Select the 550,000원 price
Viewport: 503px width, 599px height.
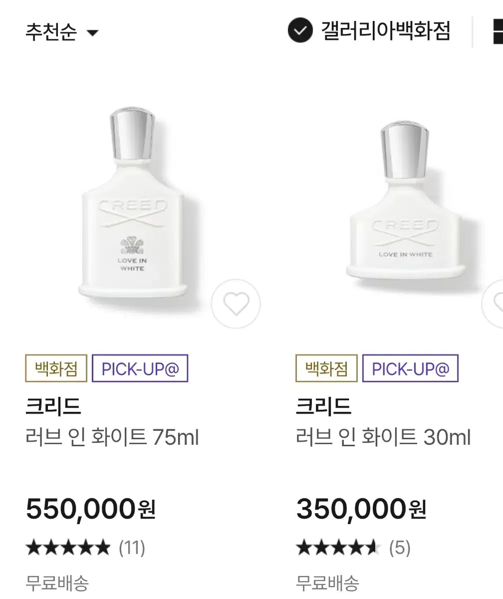[x=90, y=509]
